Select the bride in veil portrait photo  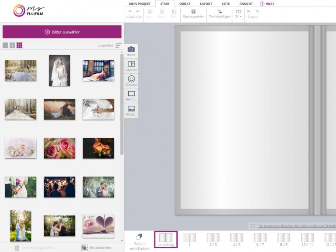[59, 70]
